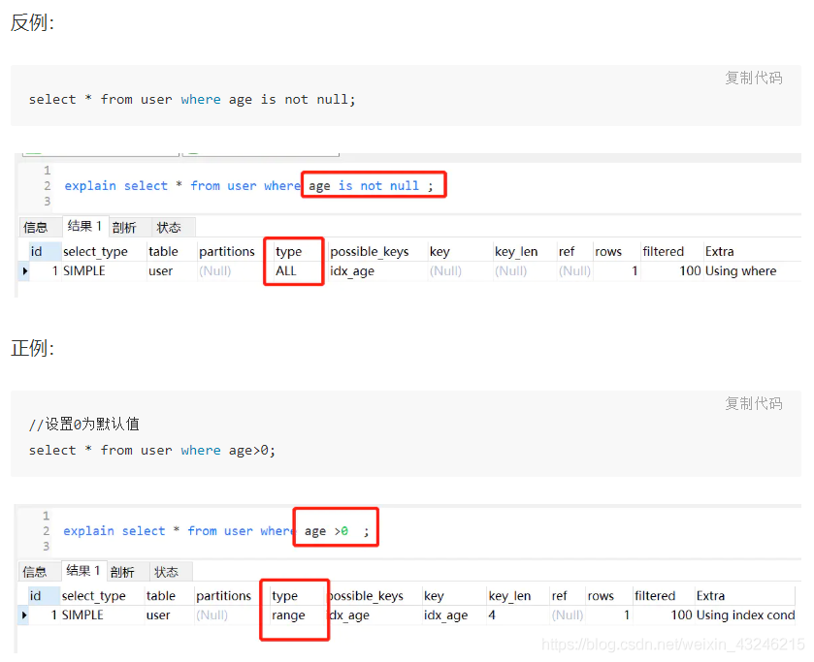814x662 pixels.
Task: Click 'id' column header in upper grid
Action: (x=36, y=252)
